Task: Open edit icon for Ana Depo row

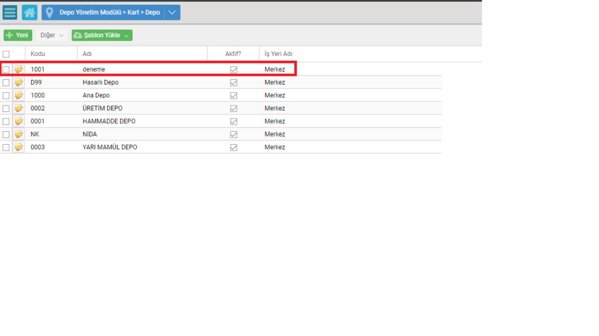Action: [x=19, y=95]
